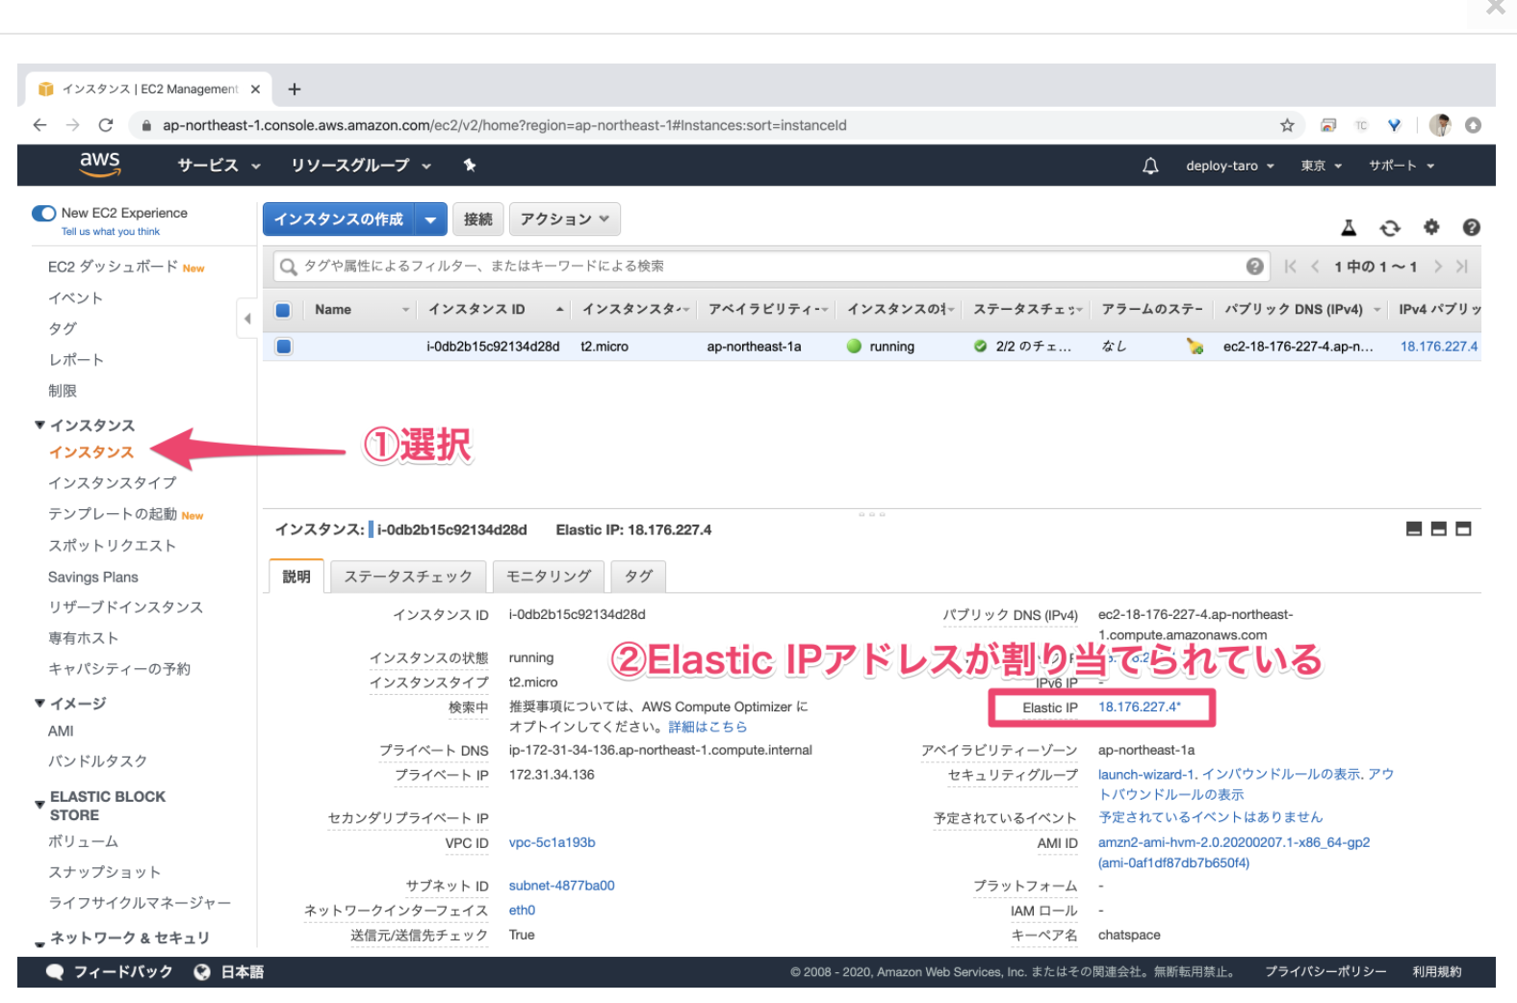Image resolution: width=1517 pixels, height=1003 pixels.
Task: Open the eth0 network interface link
Action: click(523, 910)
